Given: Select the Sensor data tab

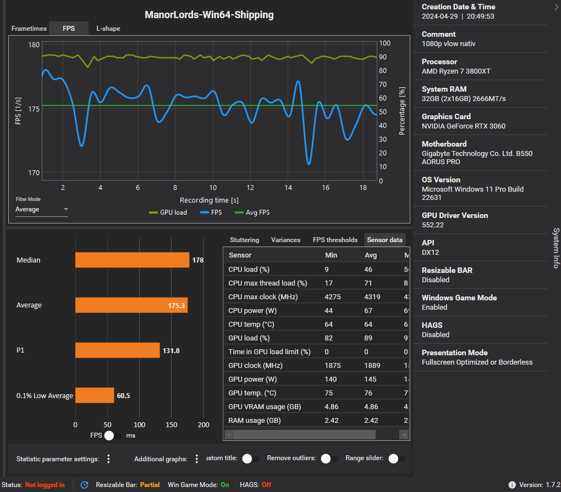Looking at the screenshot, I should point(384,240).
